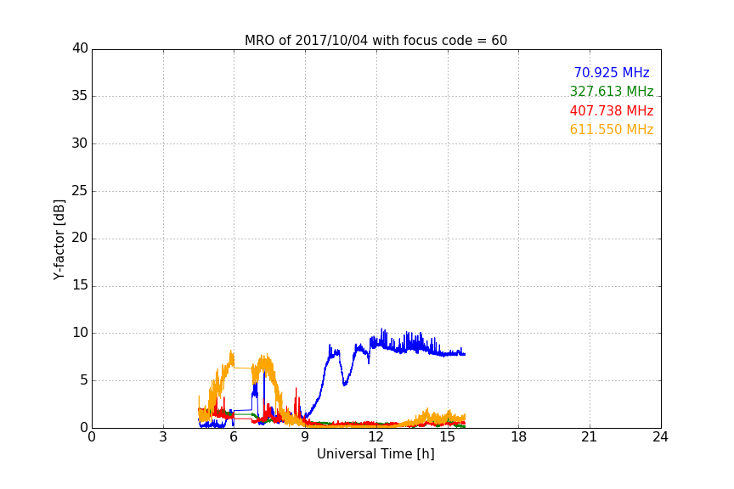Click the y-axis tick label 35
This screenshot has width=734, height=489.
(80, 96)
